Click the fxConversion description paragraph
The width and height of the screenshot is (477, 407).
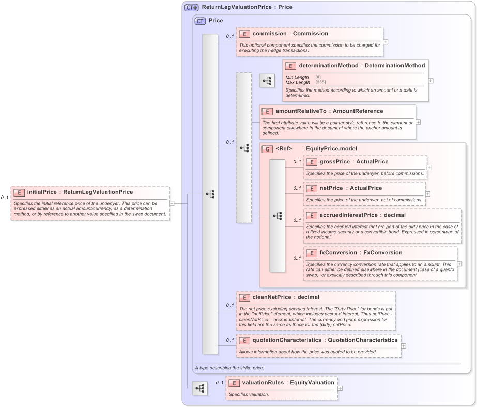380,270
